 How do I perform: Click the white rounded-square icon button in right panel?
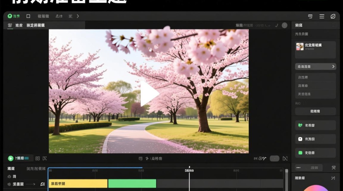click(315, 139)
